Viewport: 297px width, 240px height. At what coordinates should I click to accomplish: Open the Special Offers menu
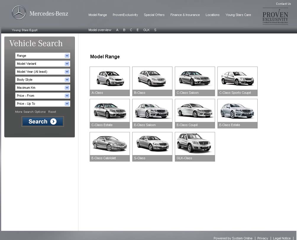tap(154, 15)
